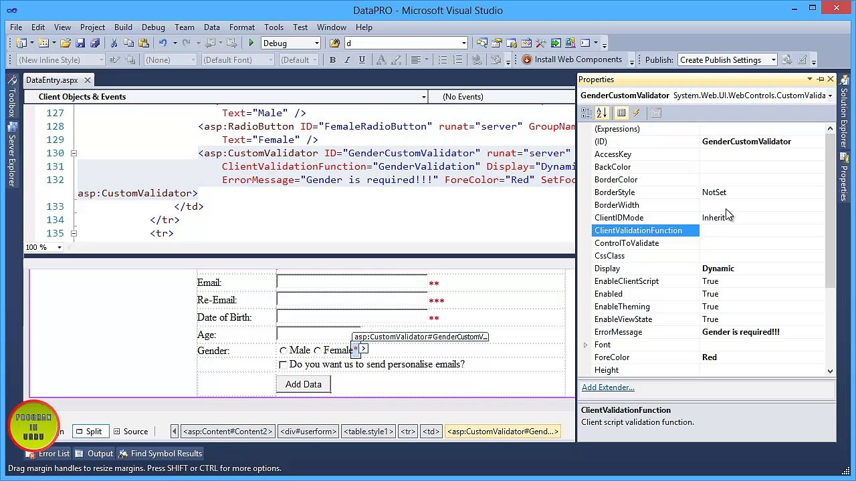Collapse the code region at line 130
This screenshot has width=856, height=481.
tap(74, 153)
